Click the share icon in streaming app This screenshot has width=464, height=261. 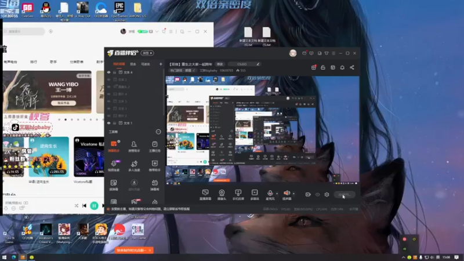coord(352,67)
